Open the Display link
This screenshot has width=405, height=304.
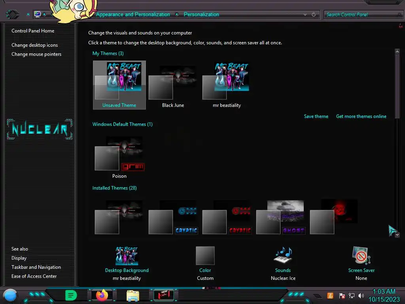(x=19, y=258)
